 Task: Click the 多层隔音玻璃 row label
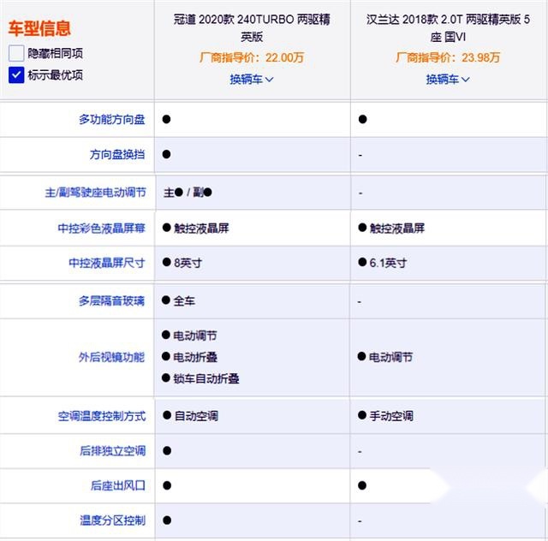(x=111, y=301)
